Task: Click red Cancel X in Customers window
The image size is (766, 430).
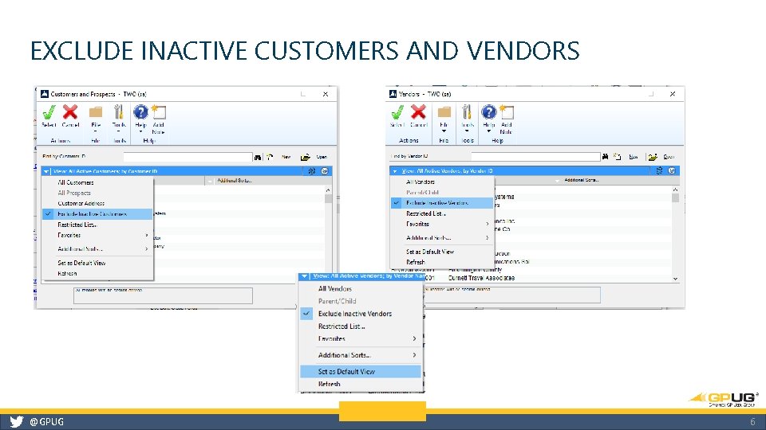Action: tap(70, 112)
